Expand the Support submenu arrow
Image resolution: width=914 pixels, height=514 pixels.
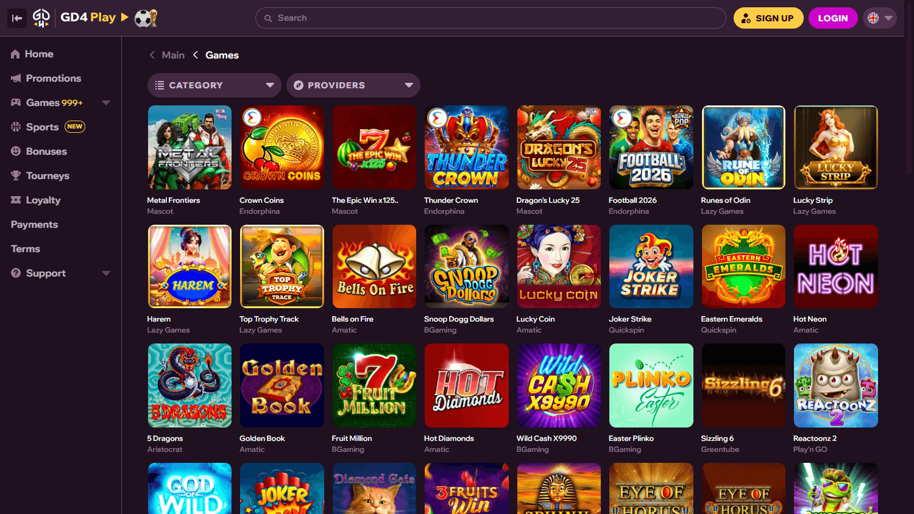click(x=106, y=273)
